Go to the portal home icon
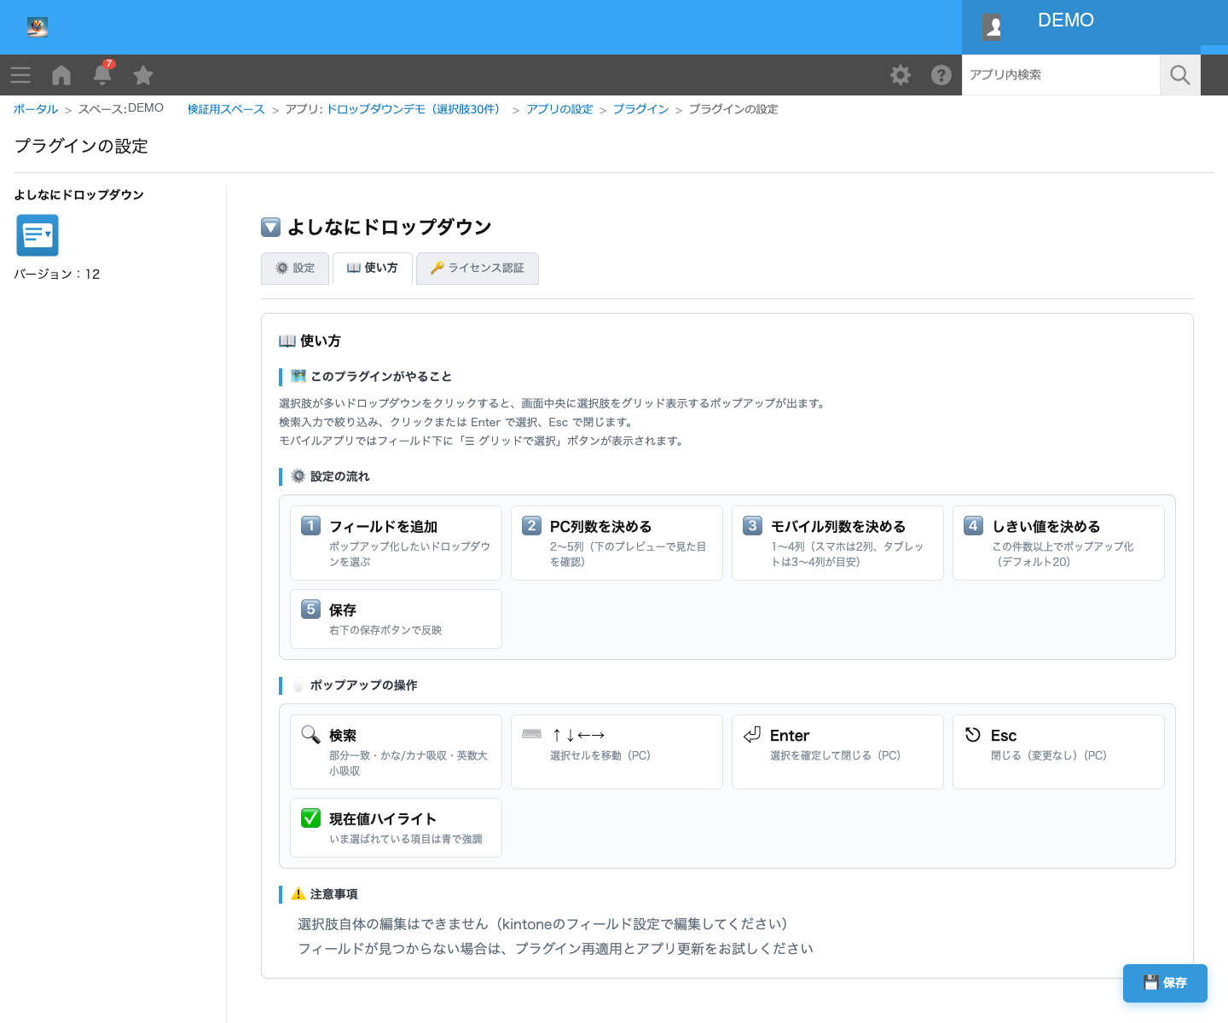Viewport: 1228px width, 1023px height. pos(61,75)
